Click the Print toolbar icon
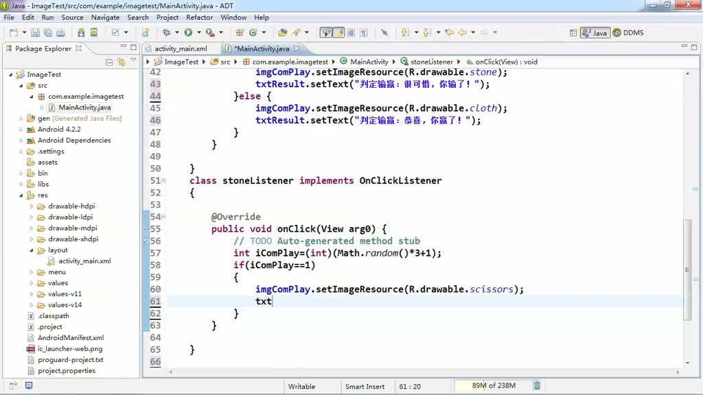Viewport: 703px width, 395px height. [60, 33]
